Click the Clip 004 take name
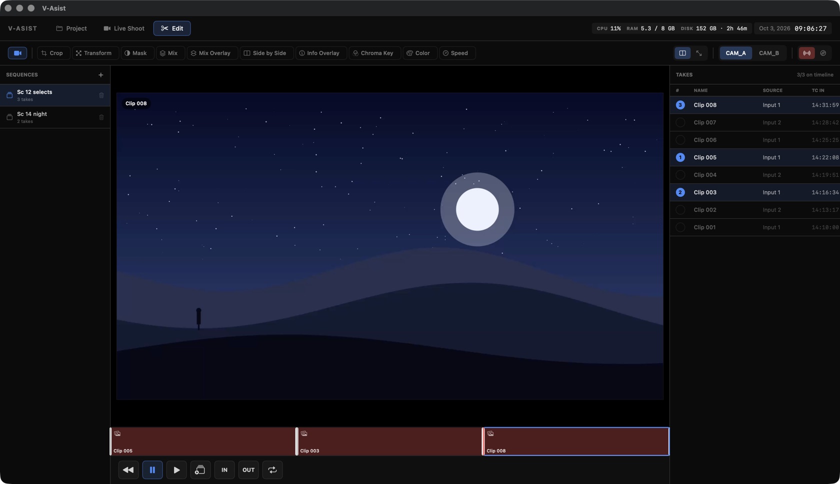Image resolution: width=840 pixels, height=484 pixels. click(x=705, y=175)
